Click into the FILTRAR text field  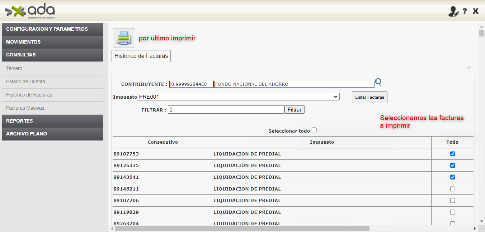226,110
